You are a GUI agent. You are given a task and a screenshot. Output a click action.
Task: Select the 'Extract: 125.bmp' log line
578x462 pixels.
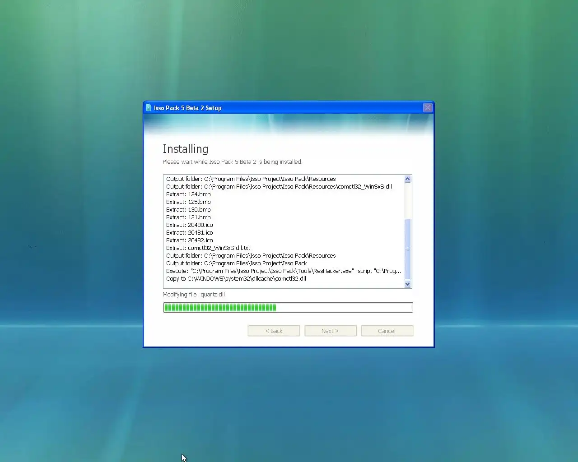(x=188, y=202)
